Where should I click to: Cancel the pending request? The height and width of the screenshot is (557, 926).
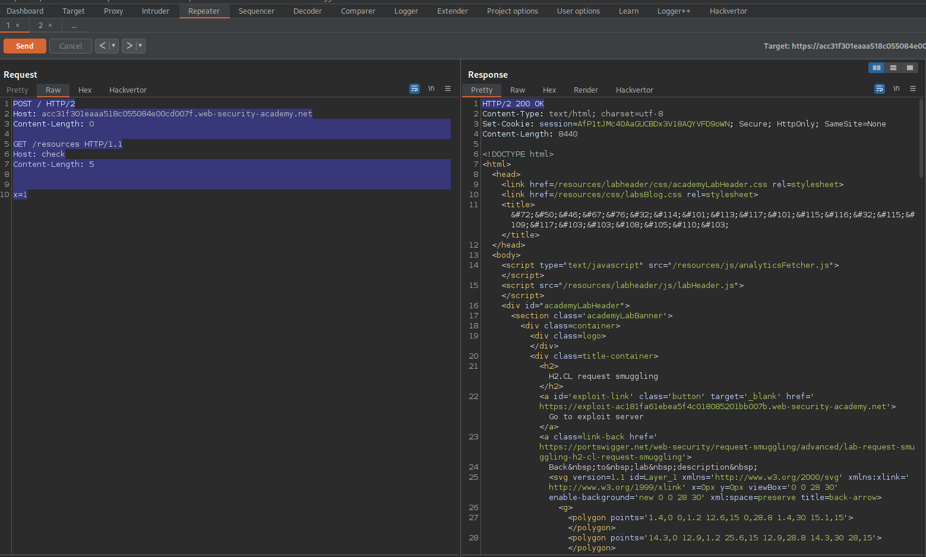71,46
